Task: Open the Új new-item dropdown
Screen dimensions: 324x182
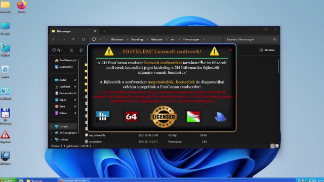Action: [57, 50]
